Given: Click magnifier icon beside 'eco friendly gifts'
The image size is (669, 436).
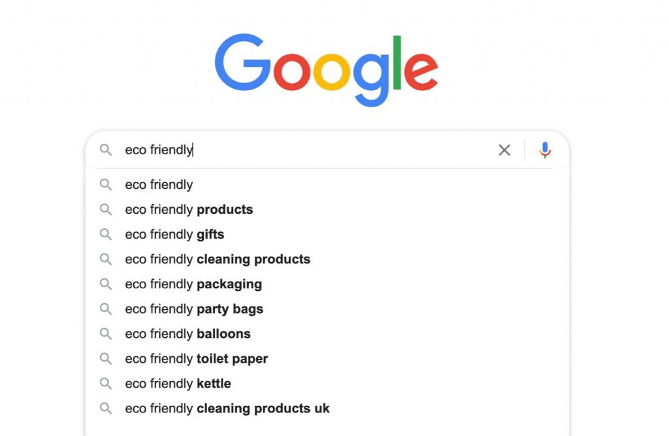Looking at the screenshot, I should click(106, 235).
